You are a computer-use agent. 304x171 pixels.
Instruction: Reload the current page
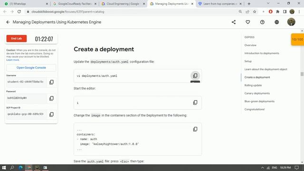tap(19, 11)
